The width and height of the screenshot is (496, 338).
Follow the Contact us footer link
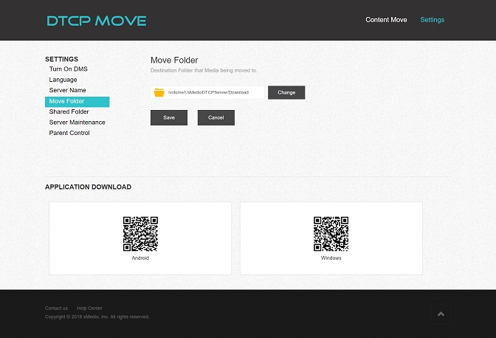56,308
